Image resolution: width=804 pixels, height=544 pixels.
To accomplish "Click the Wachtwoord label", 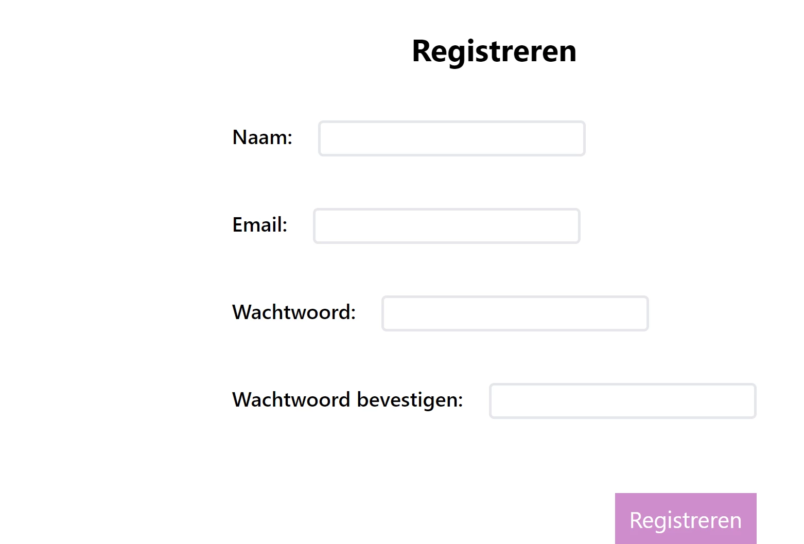I will [x=294, y=312].
